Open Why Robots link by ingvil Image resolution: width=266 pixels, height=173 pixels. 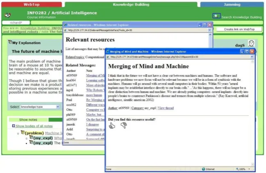click(95, 90)
